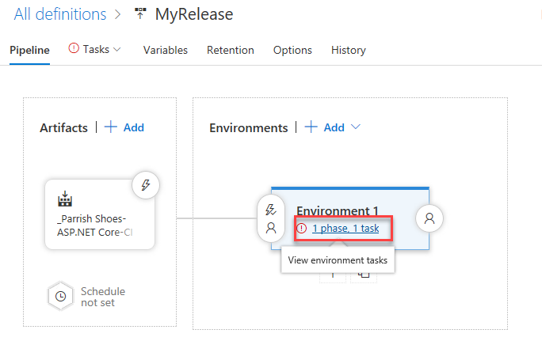Select the Environment 1 card title
Viewport: 542px width, 341px height.
click(338, 211)
